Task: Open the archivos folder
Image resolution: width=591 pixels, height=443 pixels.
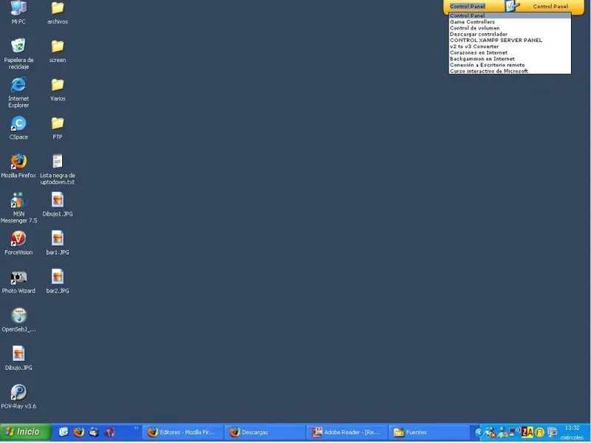Action: [58, 13]
